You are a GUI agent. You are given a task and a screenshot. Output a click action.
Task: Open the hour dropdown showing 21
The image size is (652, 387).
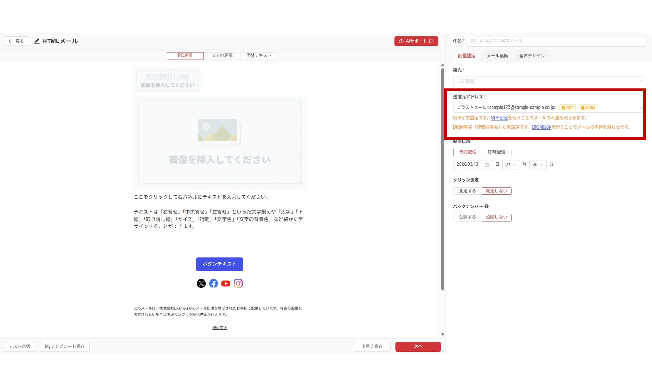coord(511,165)
